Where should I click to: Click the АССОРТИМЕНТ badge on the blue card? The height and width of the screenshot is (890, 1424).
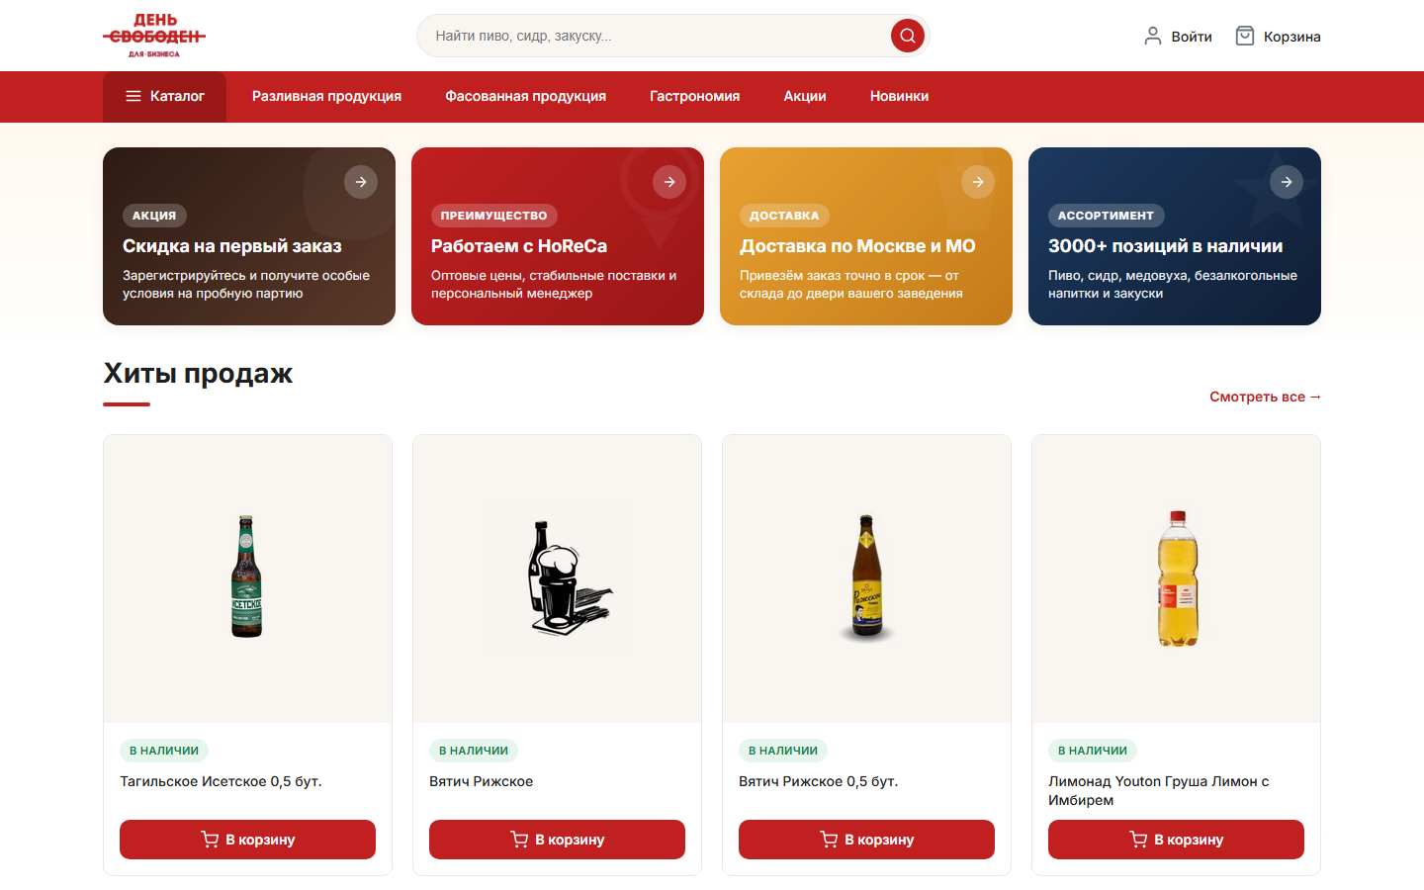coord(1106,216)
